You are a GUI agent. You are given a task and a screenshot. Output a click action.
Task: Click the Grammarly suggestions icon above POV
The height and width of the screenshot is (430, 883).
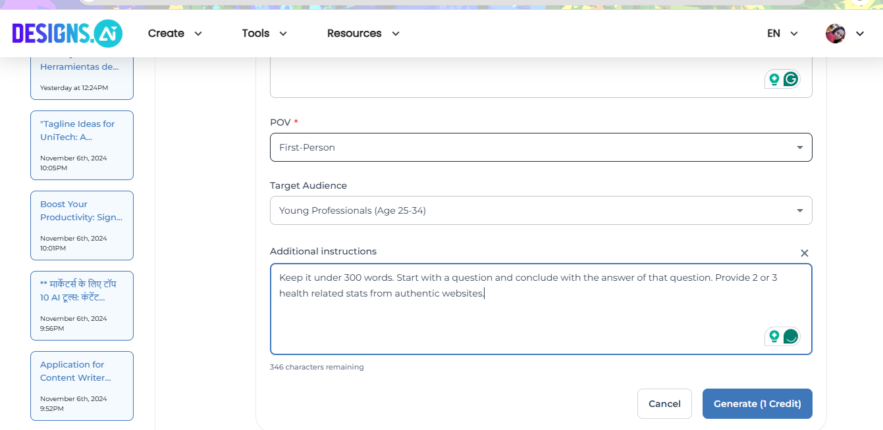coord(790,78)
